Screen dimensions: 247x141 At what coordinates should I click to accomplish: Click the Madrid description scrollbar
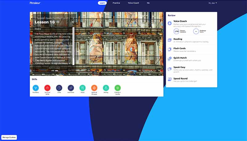[73, 46]
